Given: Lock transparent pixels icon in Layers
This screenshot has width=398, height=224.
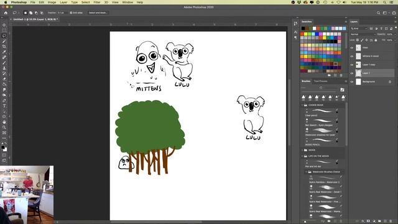Looking at the screenshot, I should (x=358, y=40).
